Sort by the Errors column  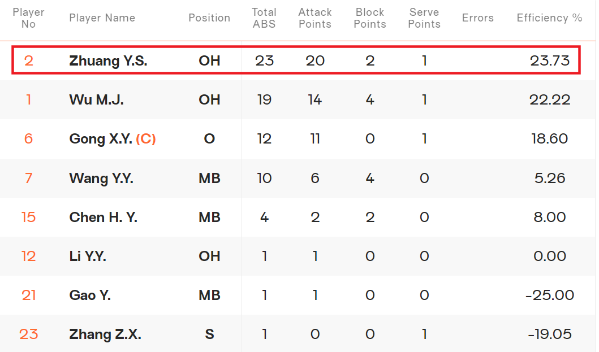point(477,18)
